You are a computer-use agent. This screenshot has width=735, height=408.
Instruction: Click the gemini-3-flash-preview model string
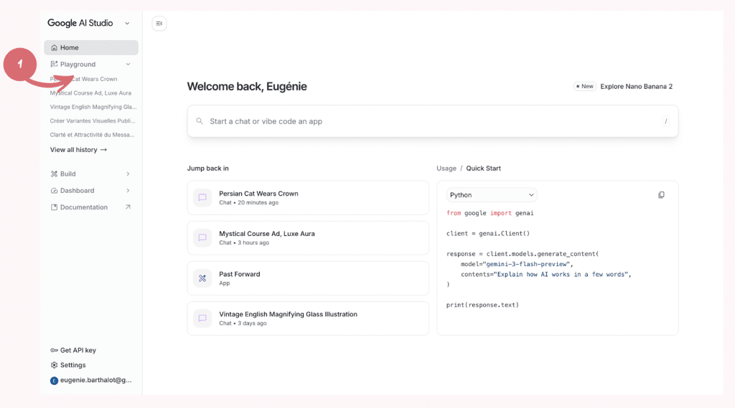pyautogui.click(x=526, y=264)
